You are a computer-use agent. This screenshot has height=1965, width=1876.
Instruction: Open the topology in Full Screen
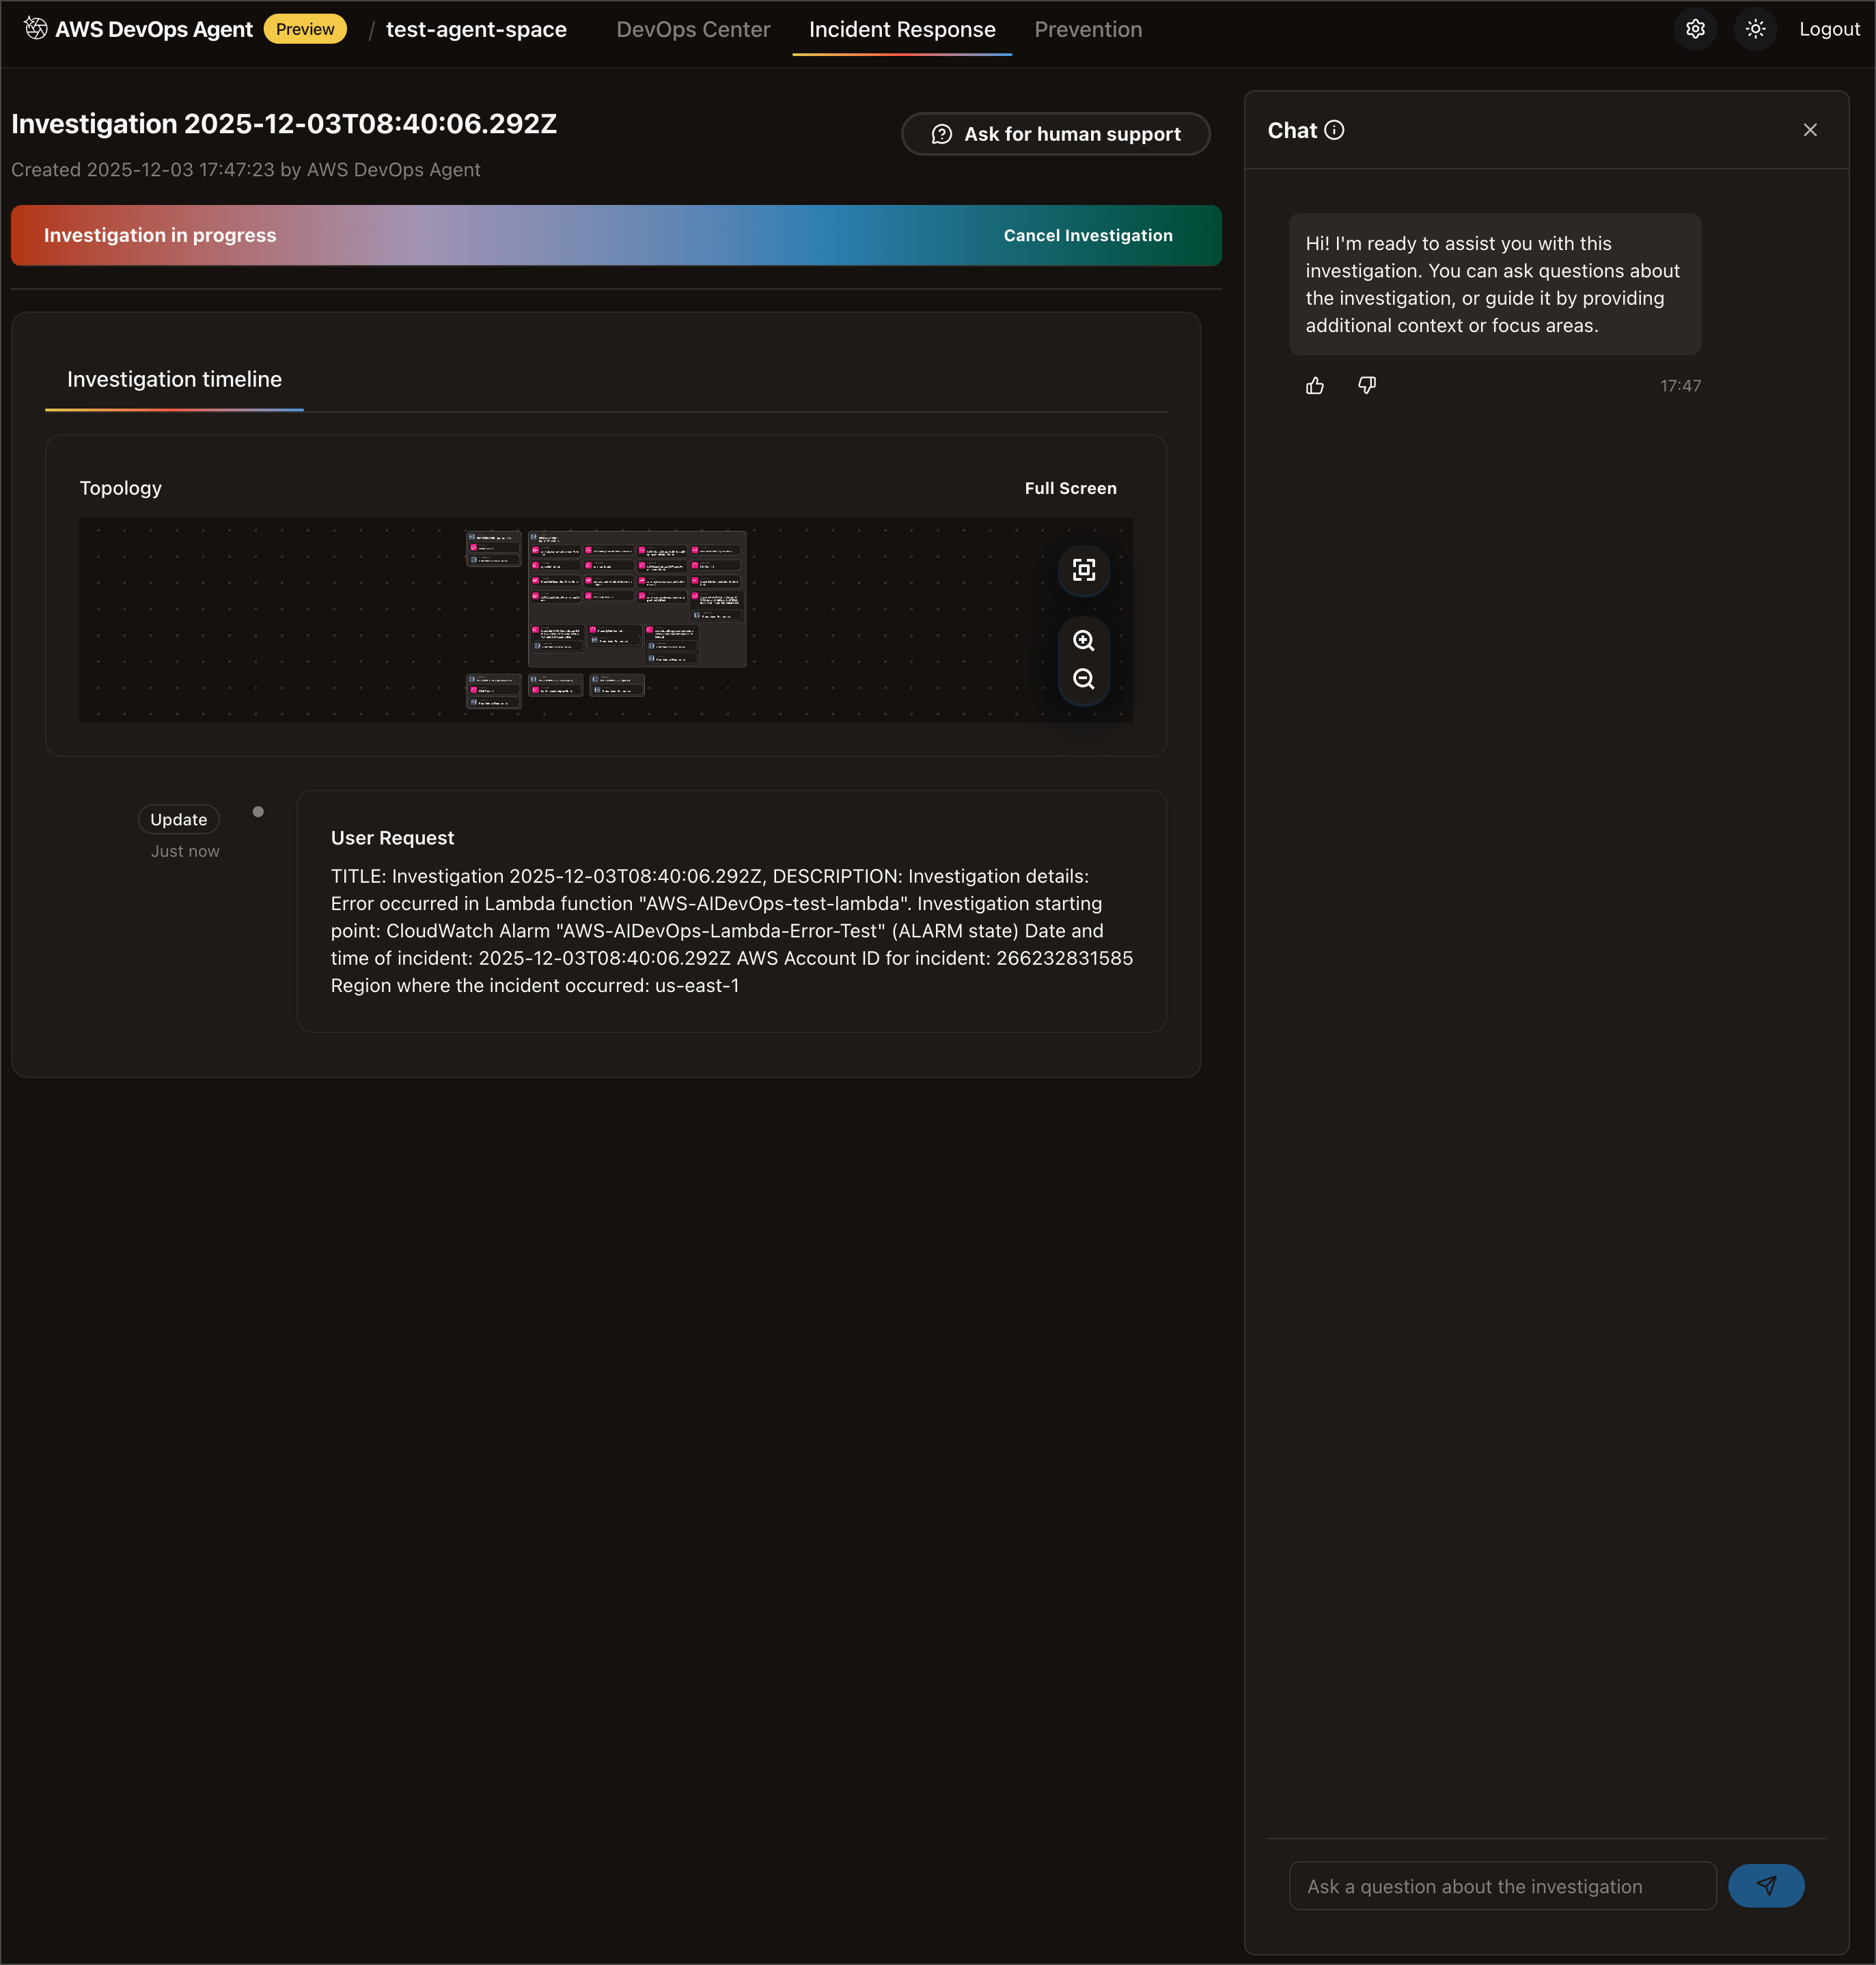coord(1070,488)
